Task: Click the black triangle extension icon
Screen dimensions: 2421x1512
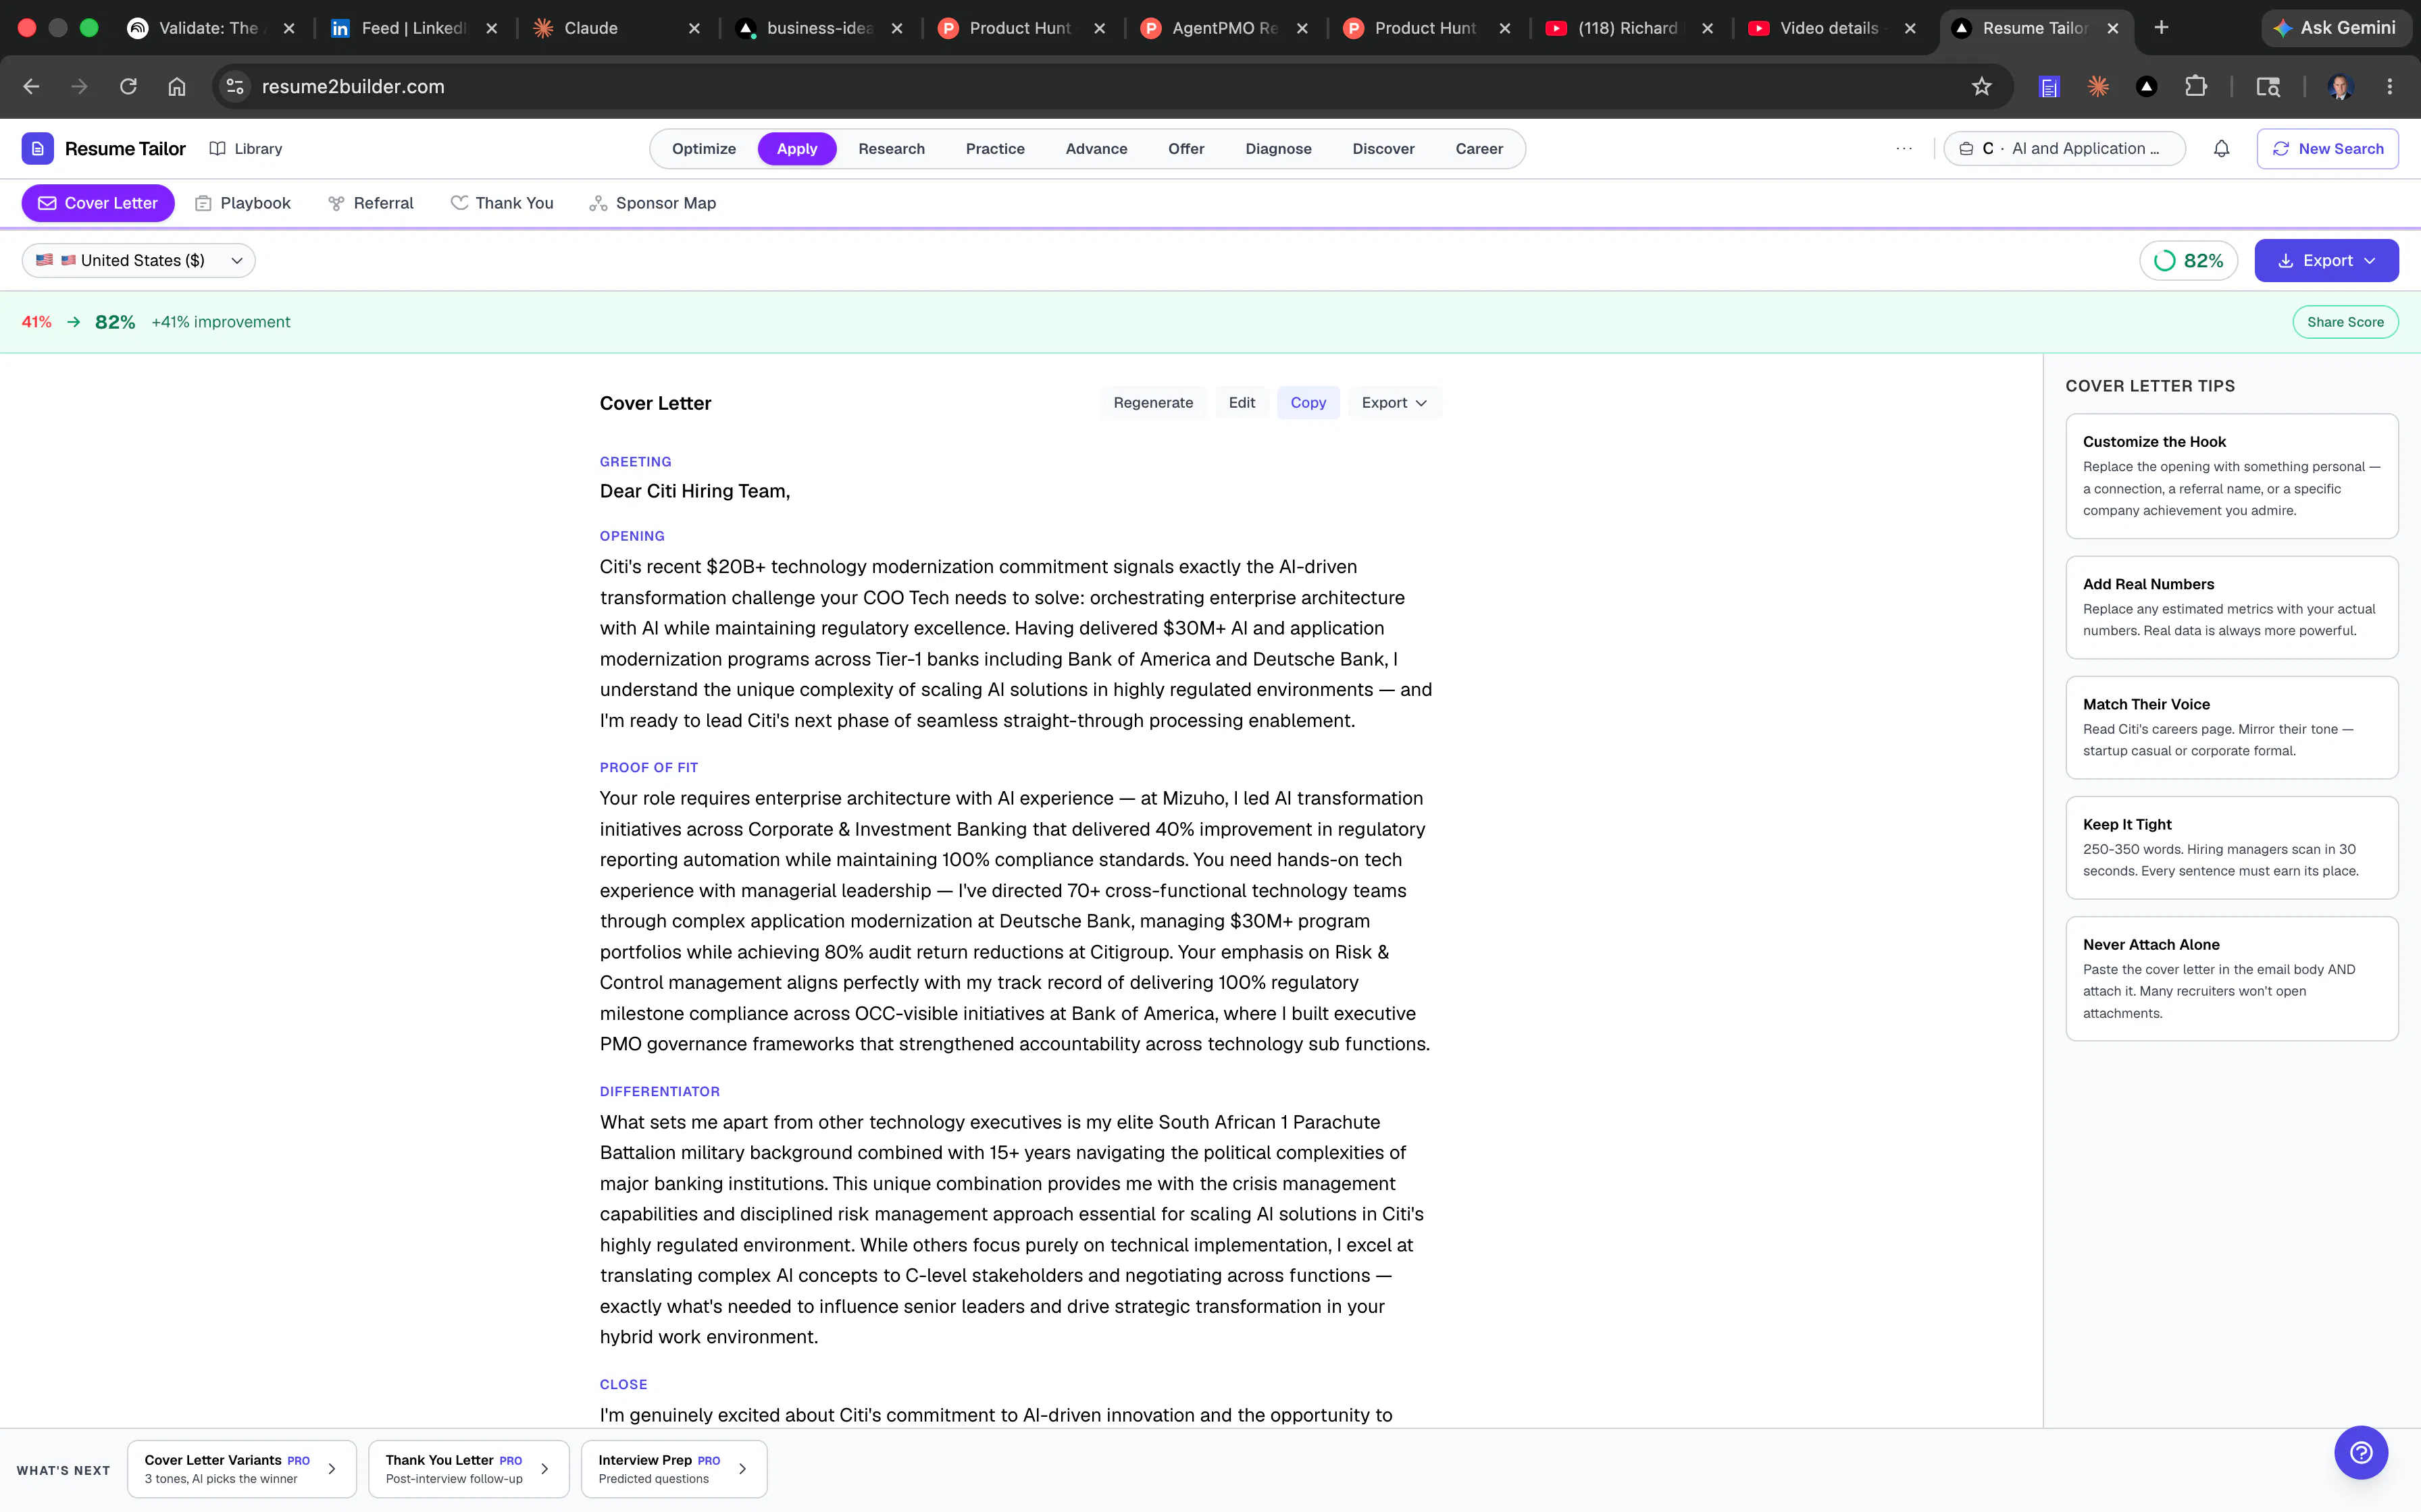Action: point(2146,87)
